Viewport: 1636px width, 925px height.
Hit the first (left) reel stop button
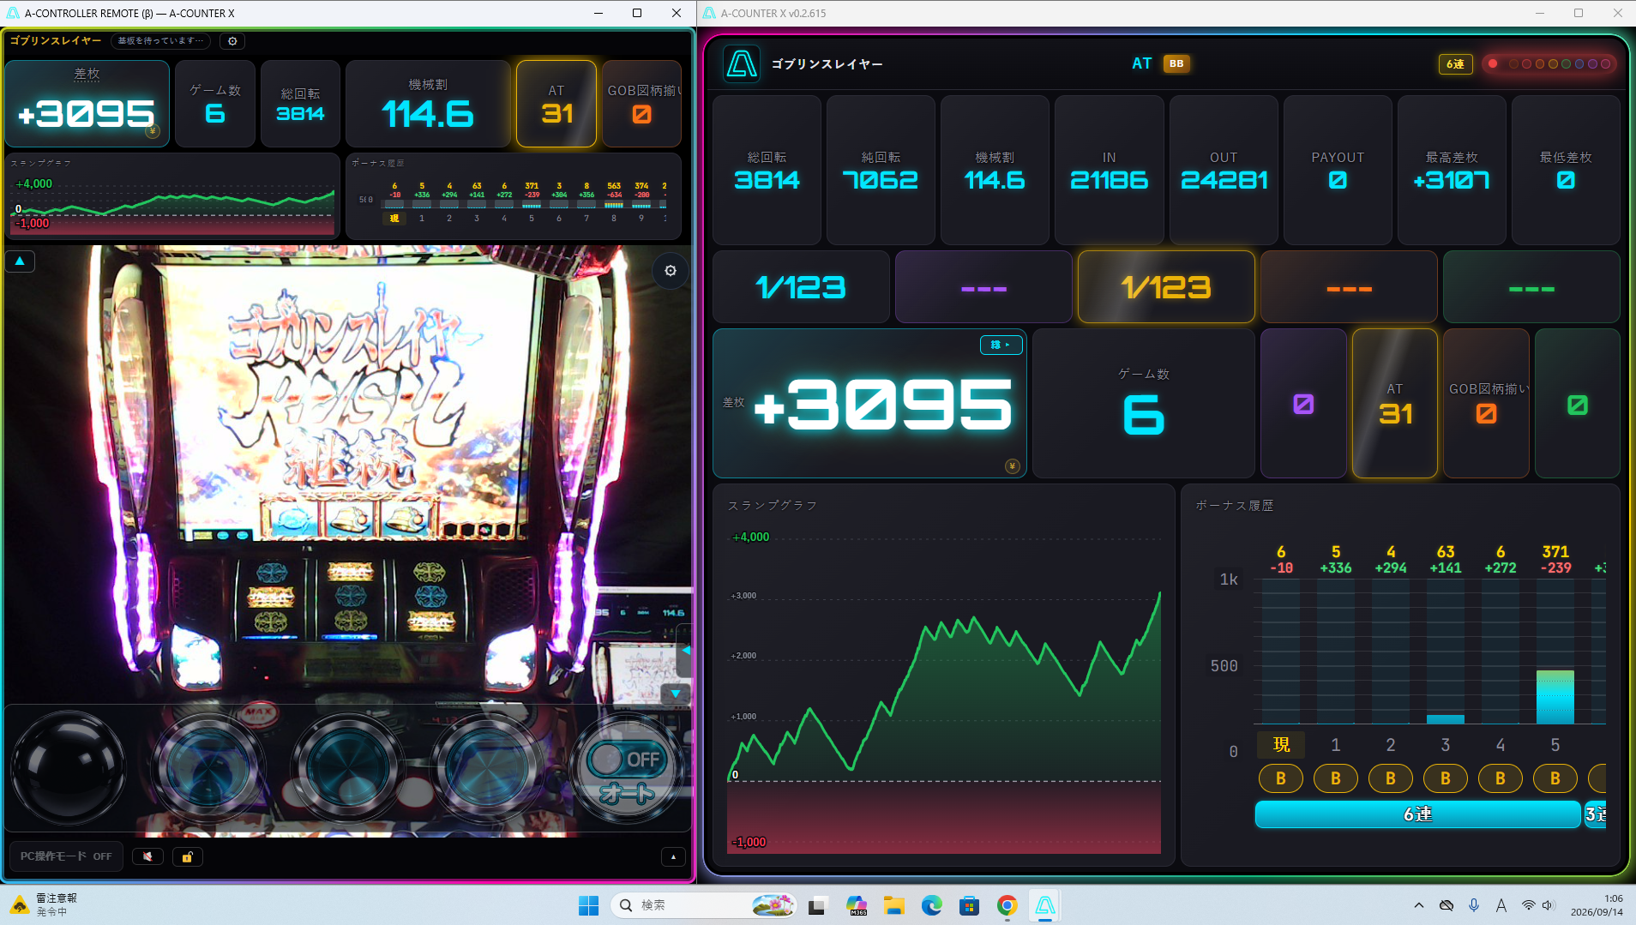pos(208,767)
